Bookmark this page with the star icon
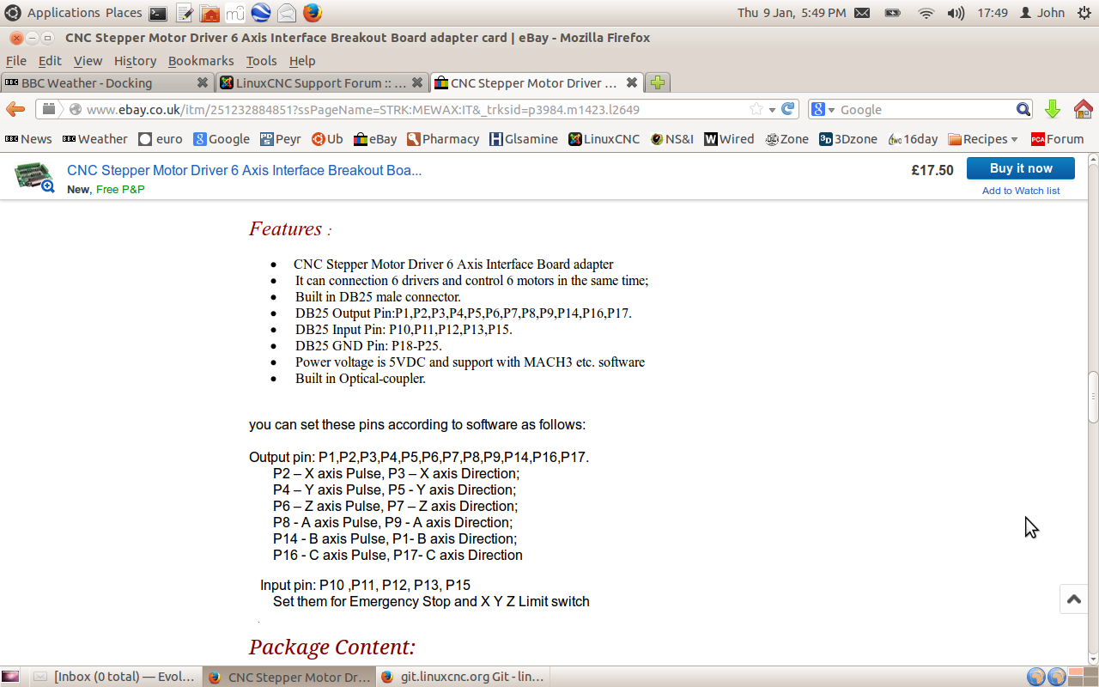Screen dimensions: 1099x687 756,109
